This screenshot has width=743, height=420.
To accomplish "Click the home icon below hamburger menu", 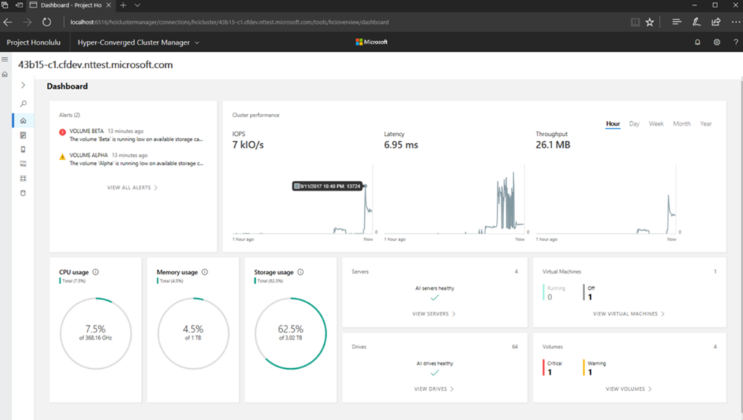I will (4, 75).
